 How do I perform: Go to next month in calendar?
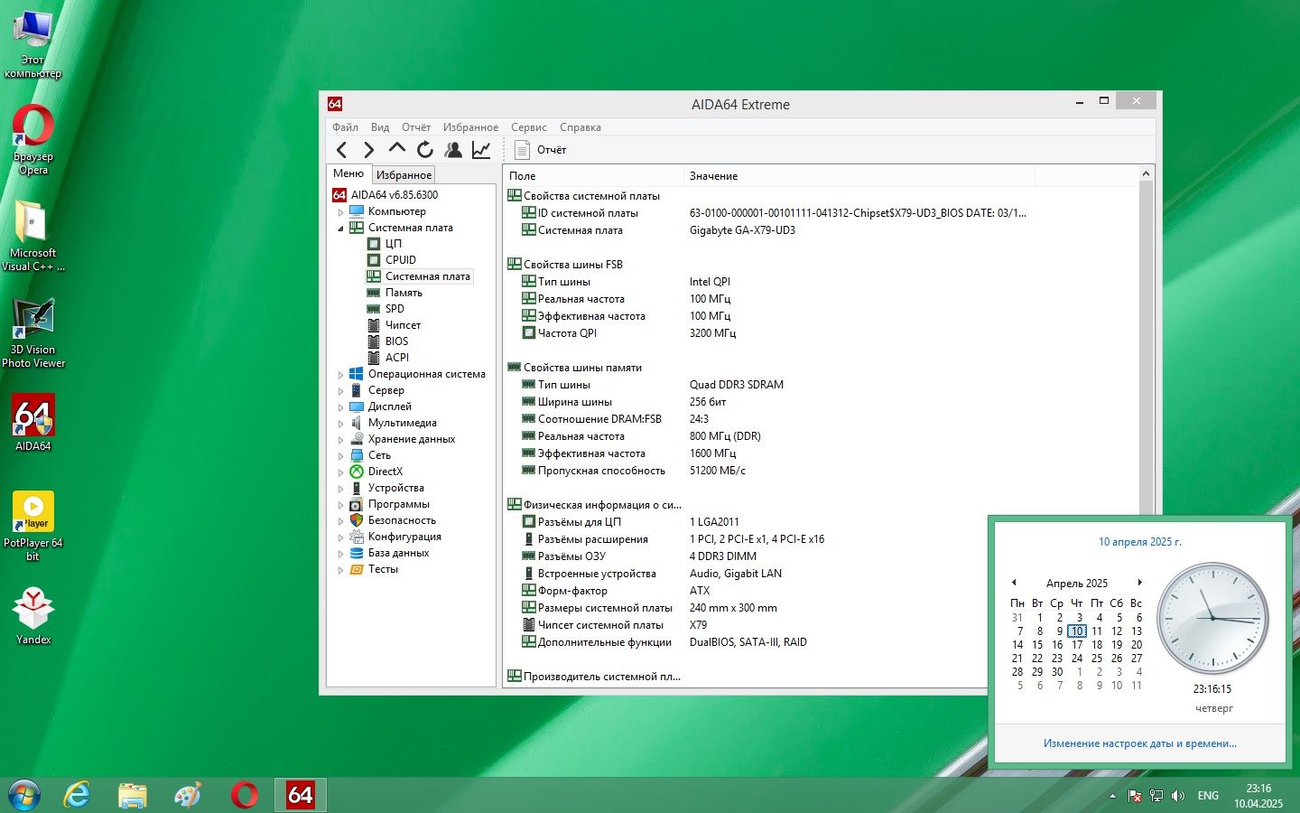tap(1139, 583)
